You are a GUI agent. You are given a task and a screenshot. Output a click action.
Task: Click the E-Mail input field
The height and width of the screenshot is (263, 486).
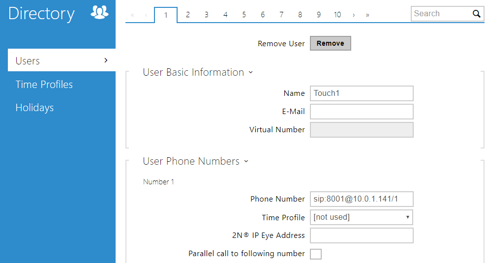tap(362, 112)
